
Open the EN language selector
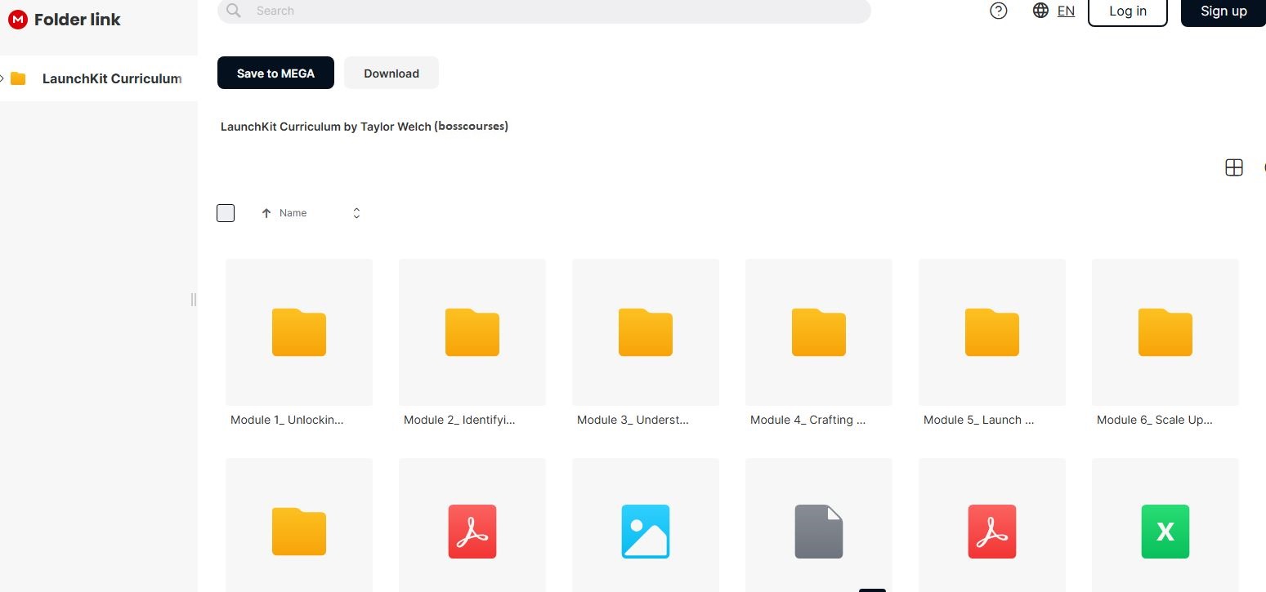(x=1066, y=11)
